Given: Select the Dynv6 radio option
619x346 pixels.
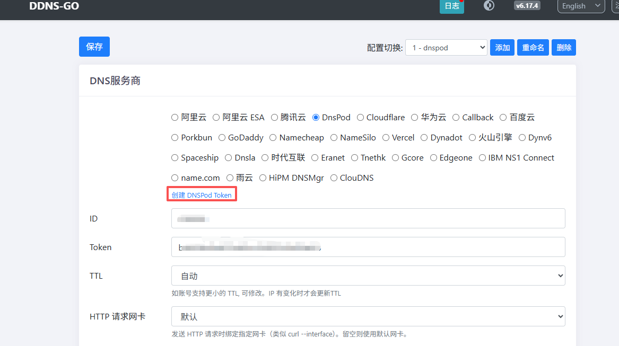Looking at the screenshot, I should tap(522, 138).
